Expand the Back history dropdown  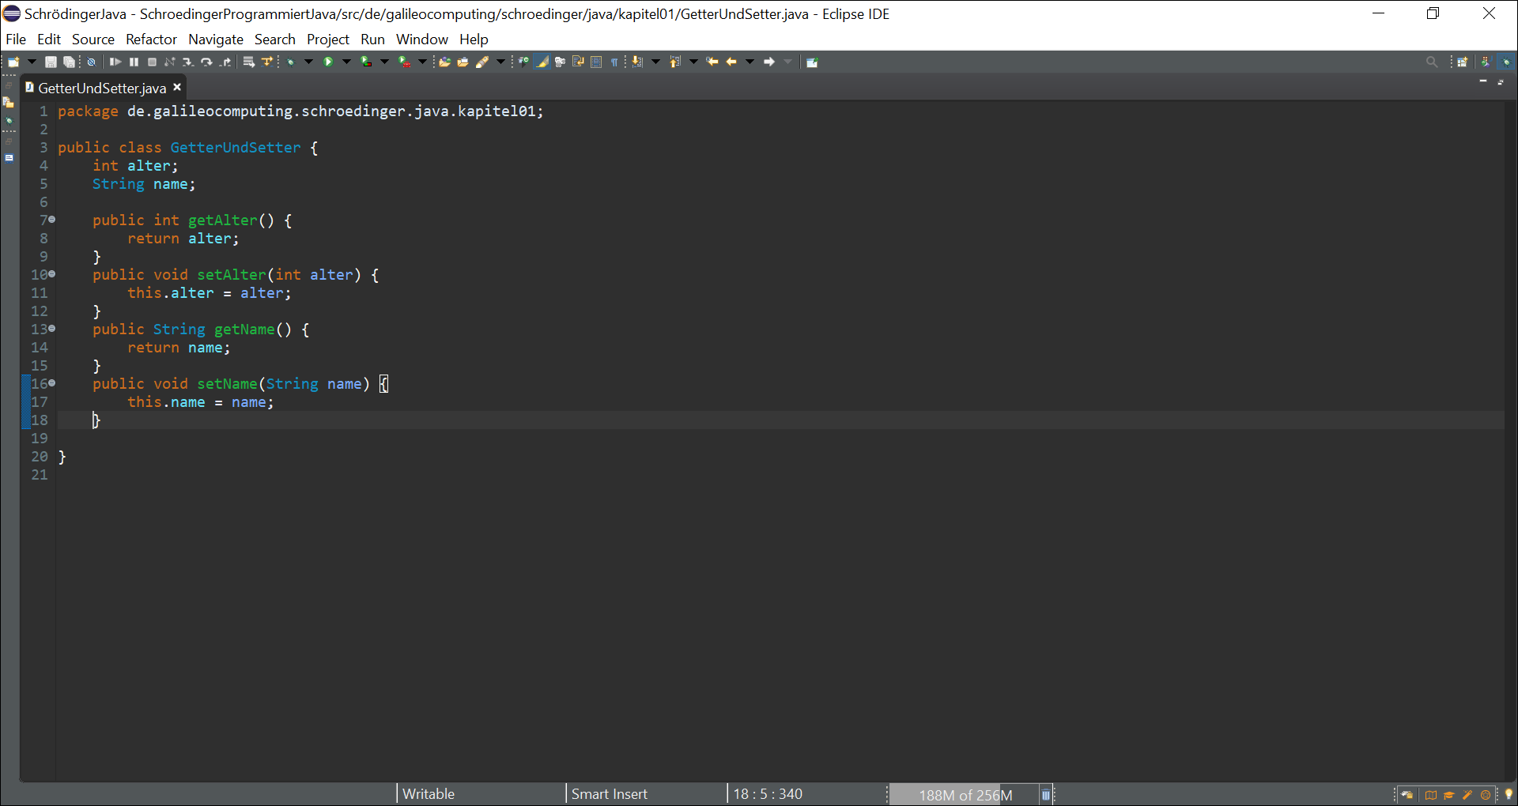coord(750,62)
